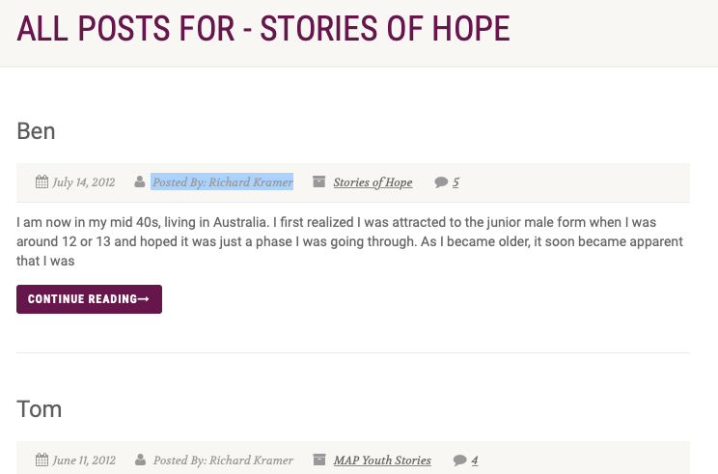Click the calendar icon beside June 11, 2012
Image resolution: width=718 pixels, height=474 pixels.
[x=41, y=460]
